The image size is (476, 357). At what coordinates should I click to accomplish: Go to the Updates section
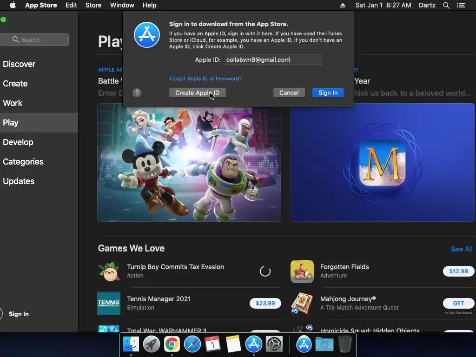coord(19,181)
